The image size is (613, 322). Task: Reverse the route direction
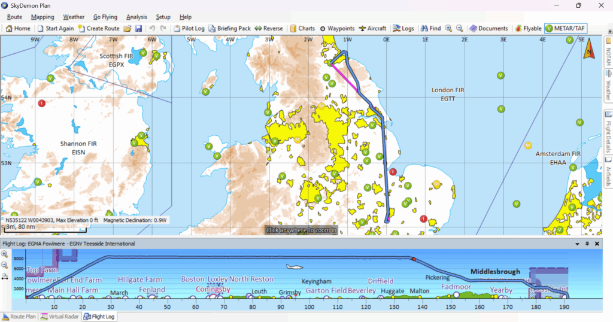(x=269, y=28)
